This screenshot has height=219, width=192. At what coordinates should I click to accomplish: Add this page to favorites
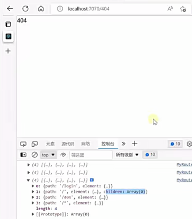[x=183, y=9]
